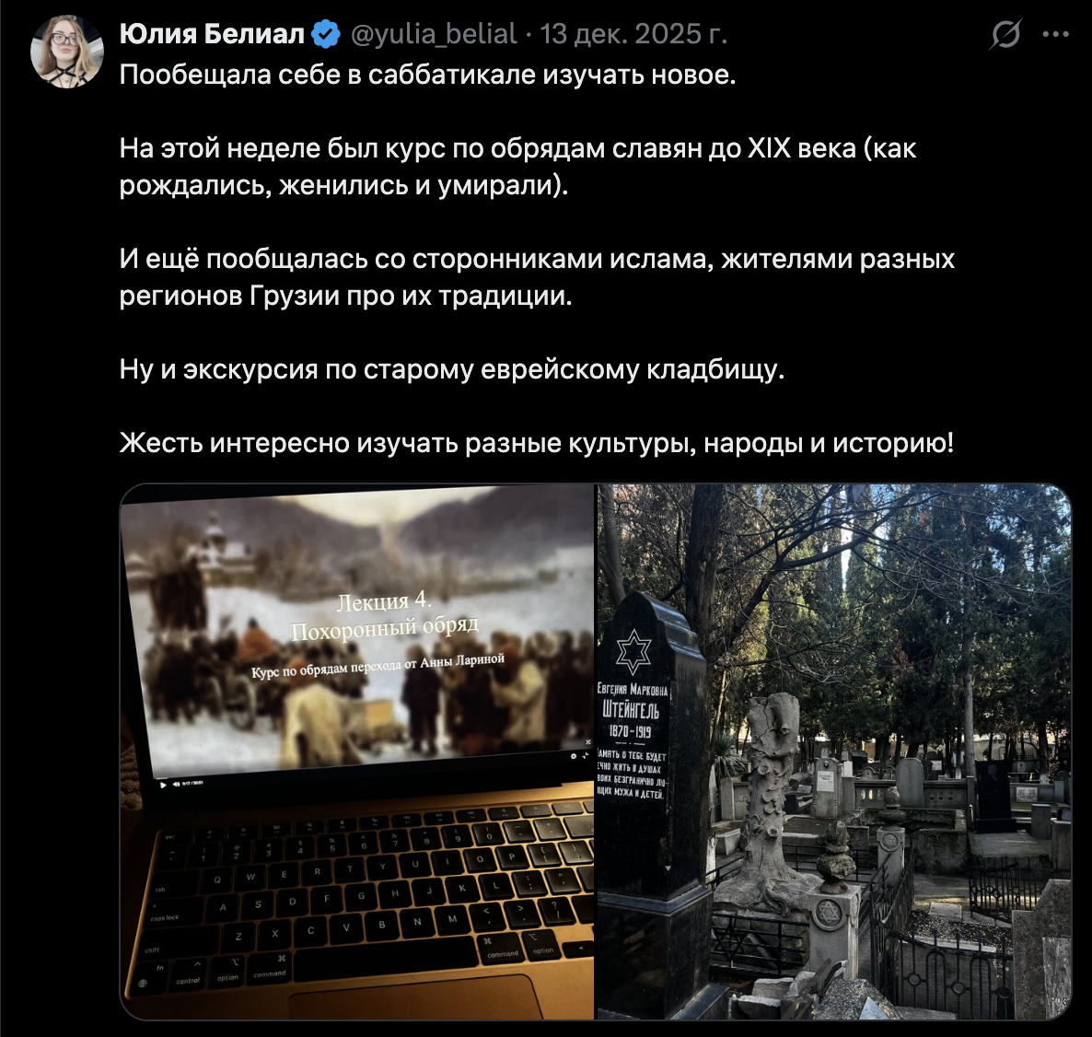This screenshot has width=1092, height=1037.
Task: Click the blue verified badge
Action: point(326,34)
